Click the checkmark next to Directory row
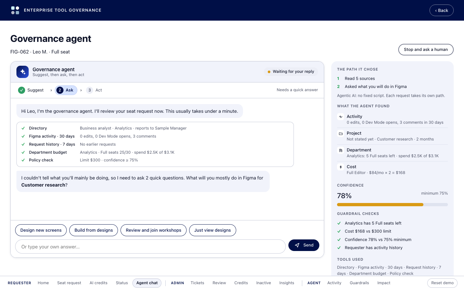 click(x=23, y=128)
